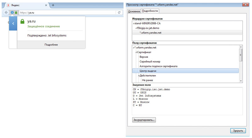Select the Не ранее field

tap(147, 80)
